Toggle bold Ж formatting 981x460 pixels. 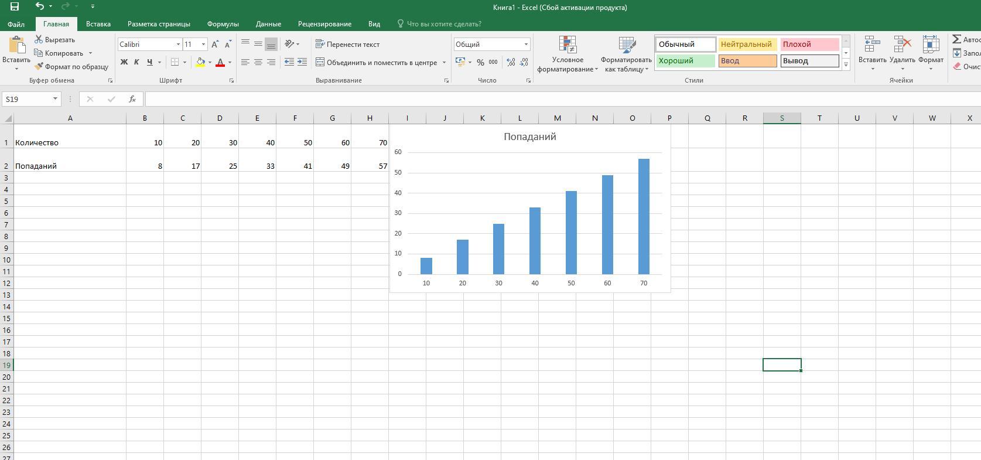(x=124, y=62)
